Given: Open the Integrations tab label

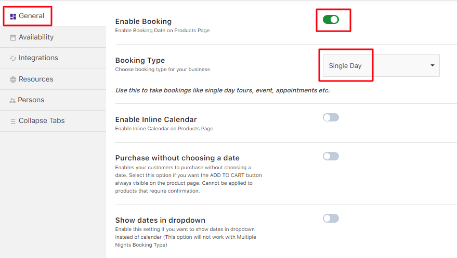Looking at the screenshot, I should tap(38, 58).
